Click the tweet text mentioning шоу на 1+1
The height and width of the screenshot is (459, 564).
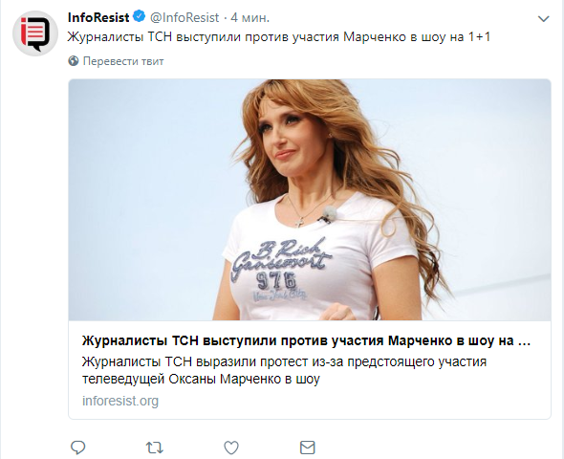click(279, 36)
